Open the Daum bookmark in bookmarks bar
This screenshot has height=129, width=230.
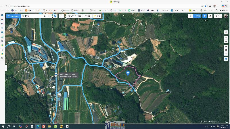coord(141,10)
